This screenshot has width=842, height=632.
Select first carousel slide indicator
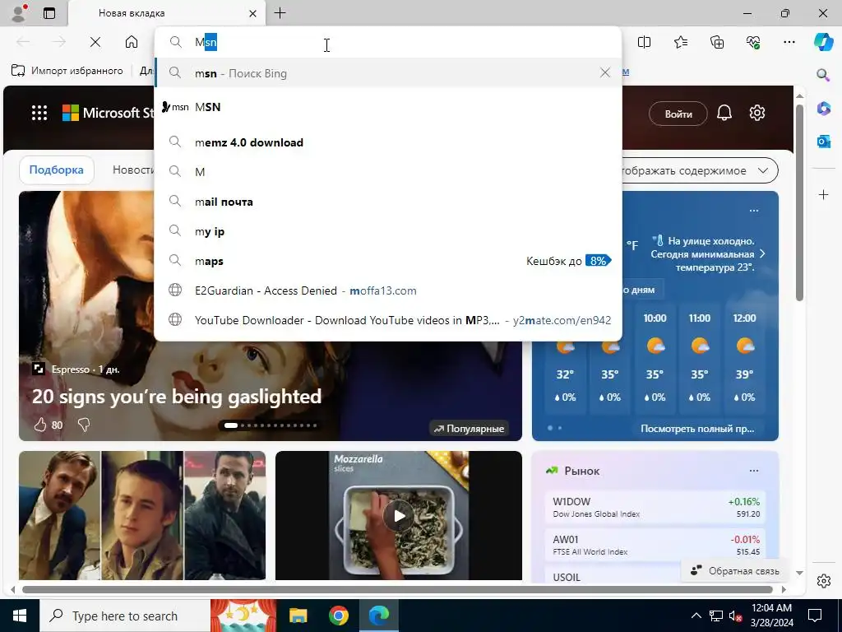(x=231, y=425)
